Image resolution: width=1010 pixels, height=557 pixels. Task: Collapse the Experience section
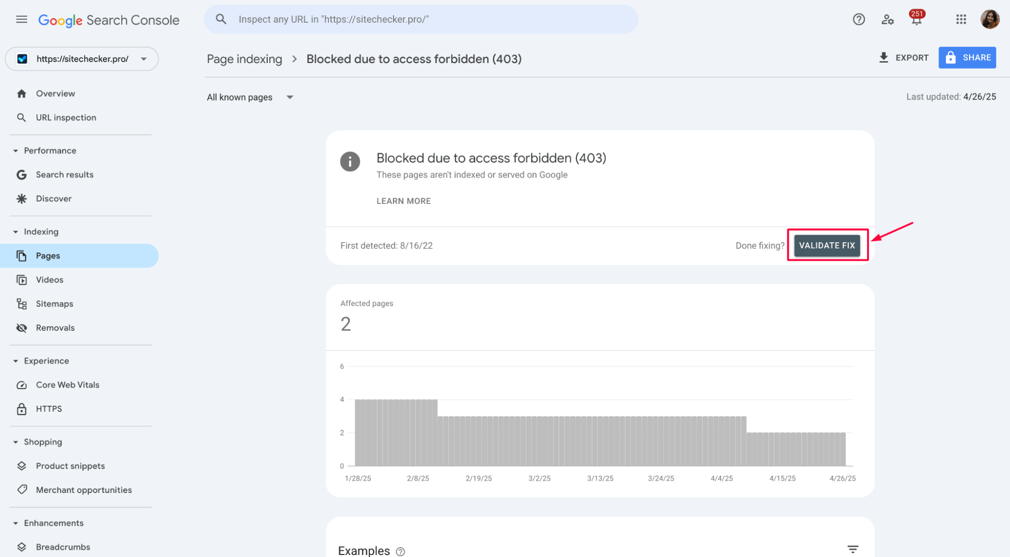(x=16, y=361)
